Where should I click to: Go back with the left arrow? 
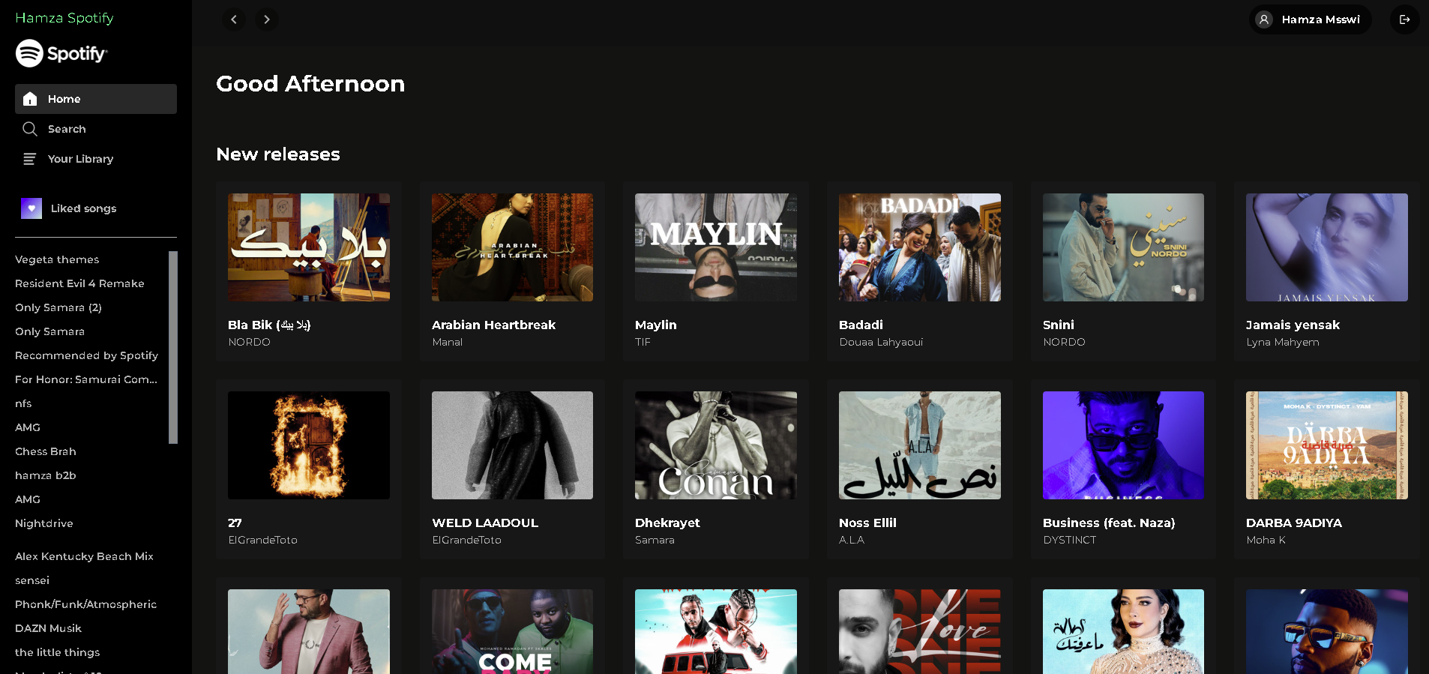[234, 19]
